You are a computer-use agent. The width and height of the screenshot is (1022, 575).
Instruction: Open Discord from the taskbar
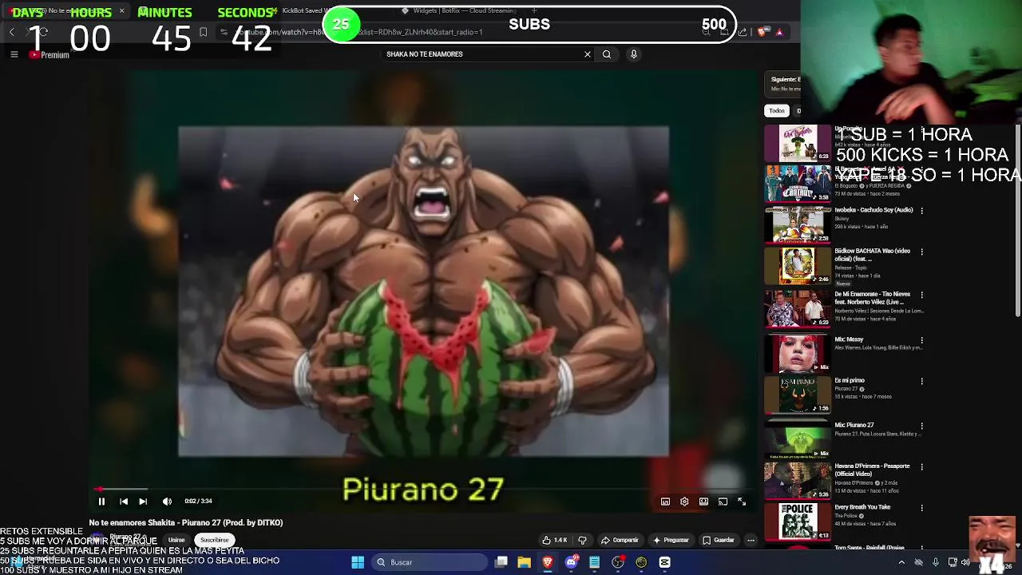point(571,562)
